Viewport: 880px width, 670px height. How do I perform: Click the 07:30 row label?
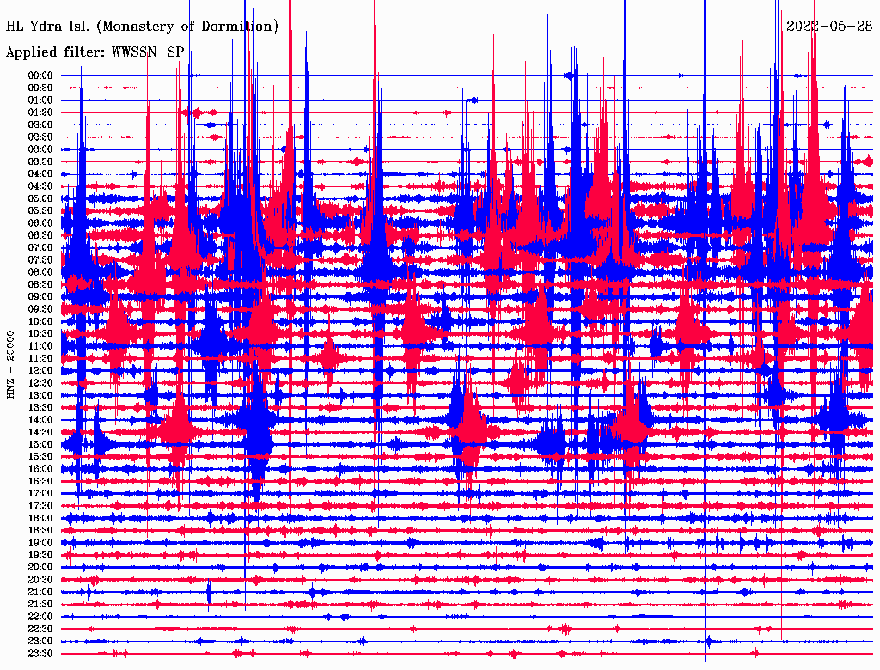[40, 260]
